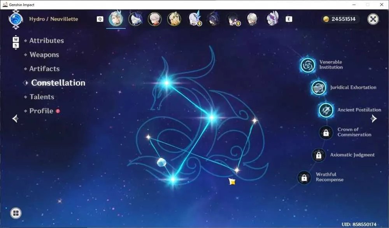Select the Neuvillette portrait, first in the row
This screenshot has height=228, width=389.
pyautogui.click(x=116, y=19)
